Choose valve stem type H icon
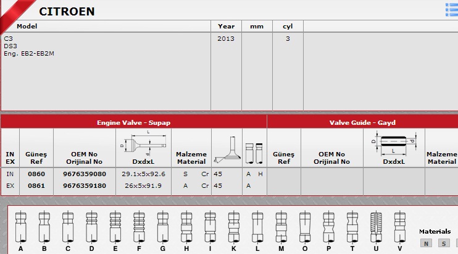This screenshot has width=458, height=254. click(185, 227)
